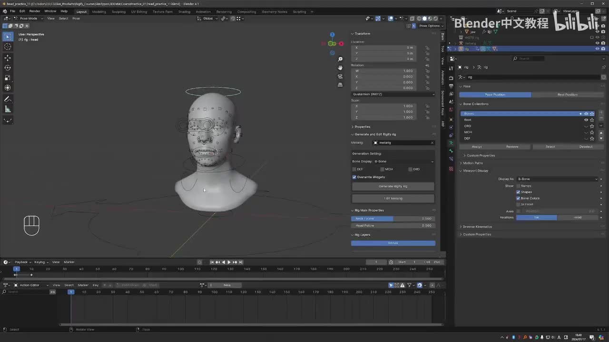Image resolution: width=609 pixels, height=342 pixels.
Task: Select the Move tool in the viewport toolbar
Action: pos(8,57)
